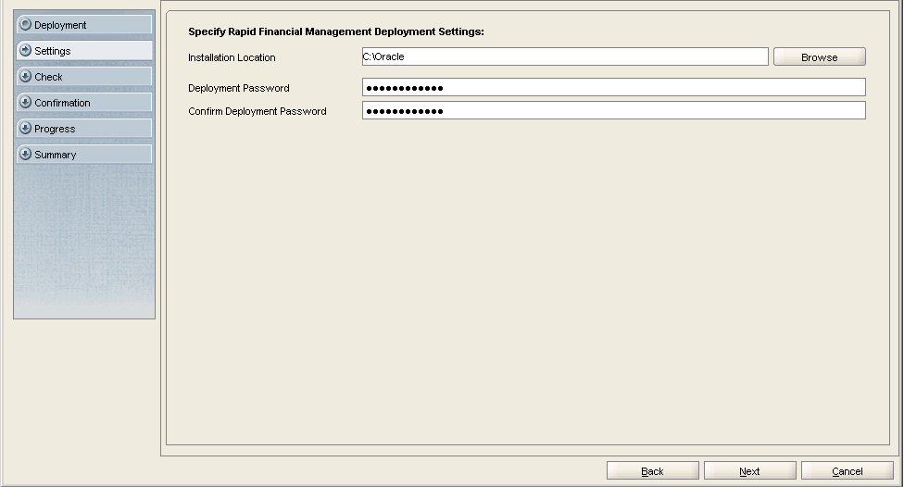Image resolution: width=904 pixels, height=487 pixels.
Task: Go to the Confirmation step label
Action: coord(62,103)
